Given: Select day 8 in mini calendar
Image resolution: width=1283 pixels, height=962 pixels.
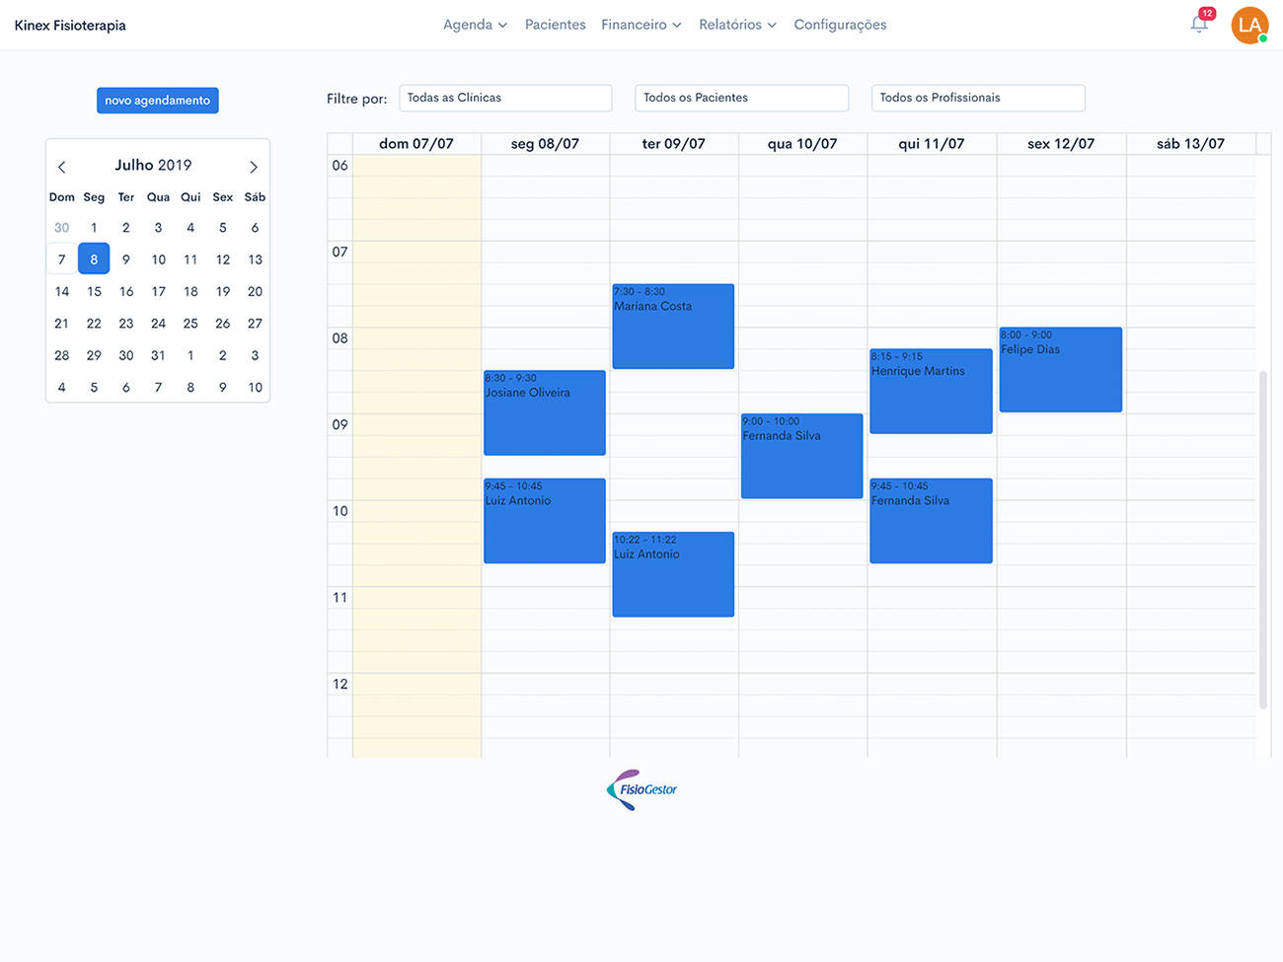Looking at the screenshot, I should 94,259.
